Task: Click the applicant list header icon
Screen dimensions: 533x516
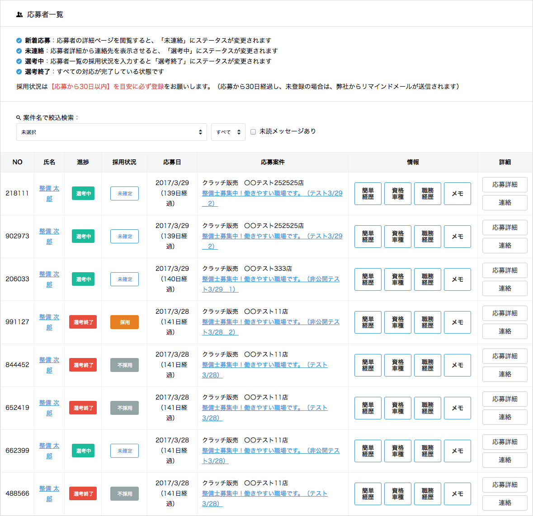Action: click(18, 14)
